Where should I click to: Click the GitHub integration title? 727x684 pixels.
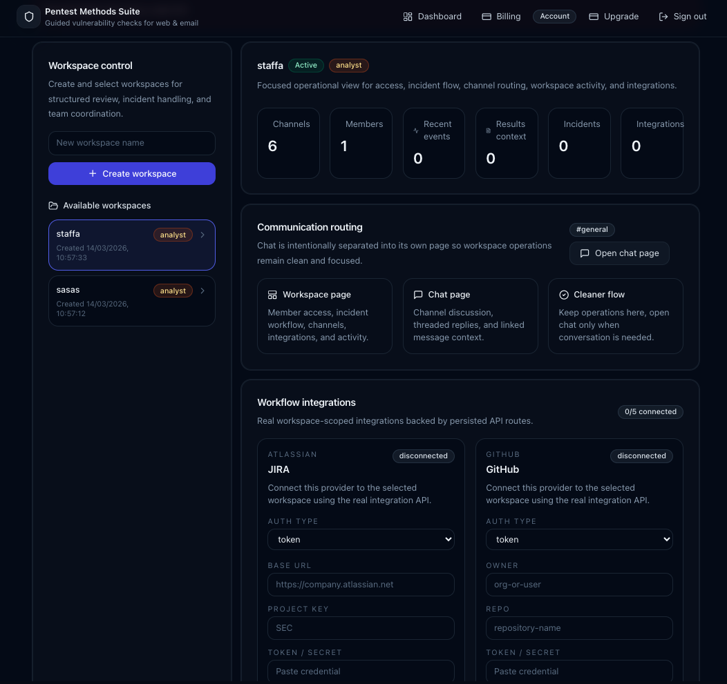(502, 469)
